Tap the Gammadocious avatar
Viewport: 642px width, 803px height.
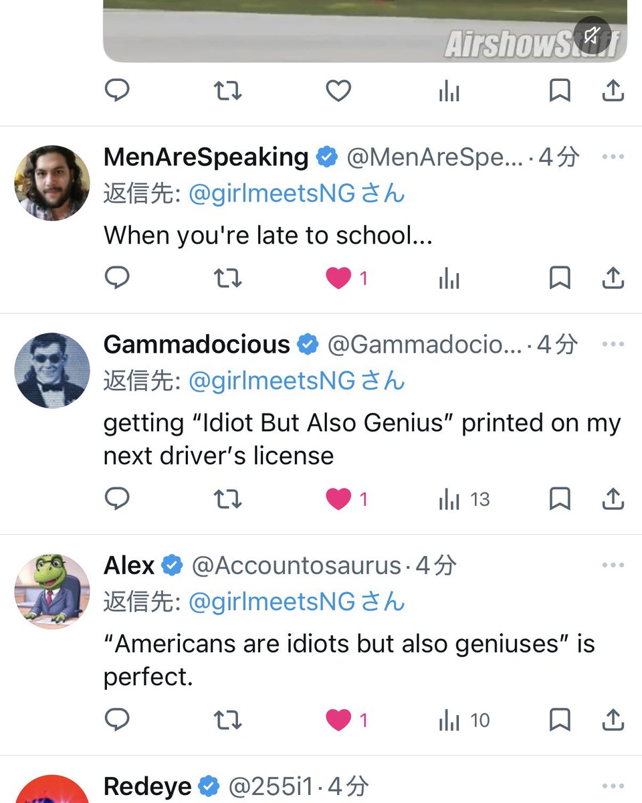(52, 370)
